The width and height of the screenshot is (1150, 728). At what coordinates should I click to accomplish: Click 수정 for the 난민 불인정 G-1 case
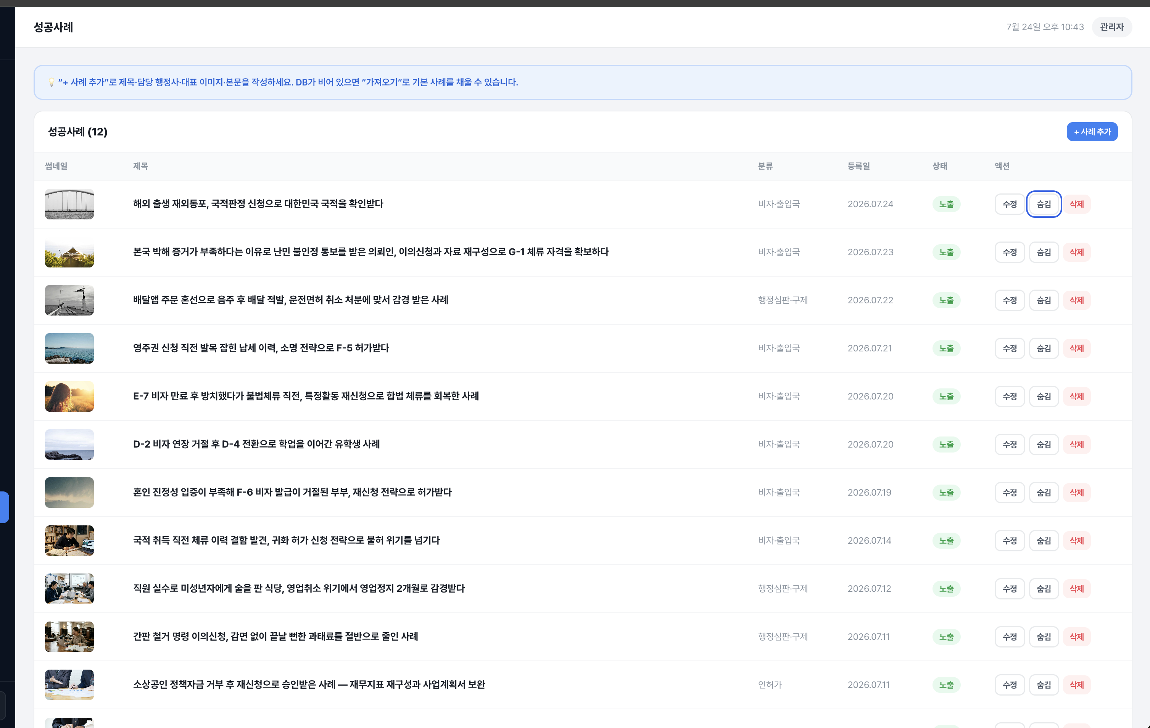tap(1010, 252)
